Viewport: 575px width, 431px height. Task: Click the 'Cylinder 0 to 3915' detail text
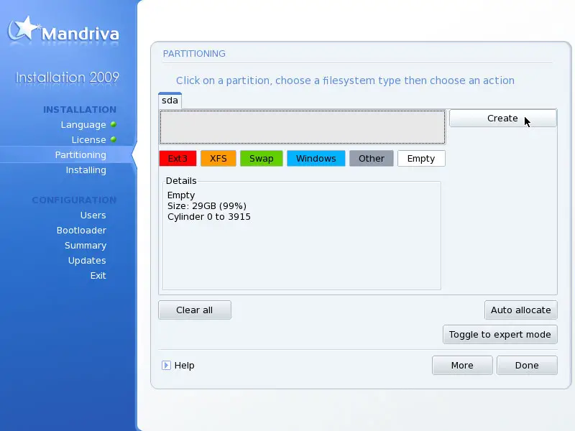[x=209, y=217]
